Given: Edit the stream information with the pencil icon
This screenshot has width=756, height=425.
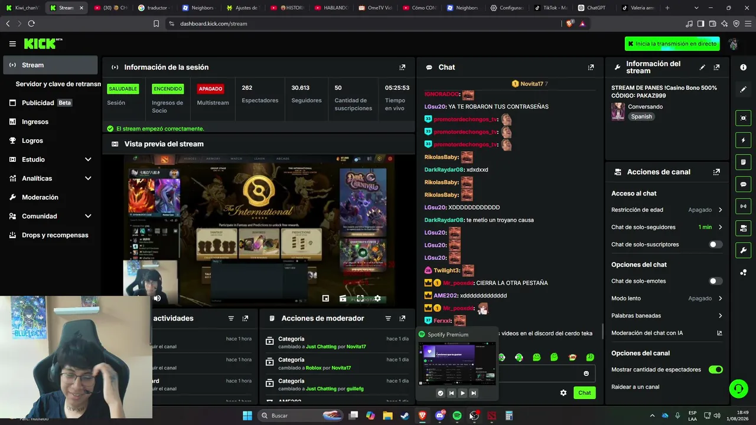Looking at the screenshot, I should coord(702,67).
